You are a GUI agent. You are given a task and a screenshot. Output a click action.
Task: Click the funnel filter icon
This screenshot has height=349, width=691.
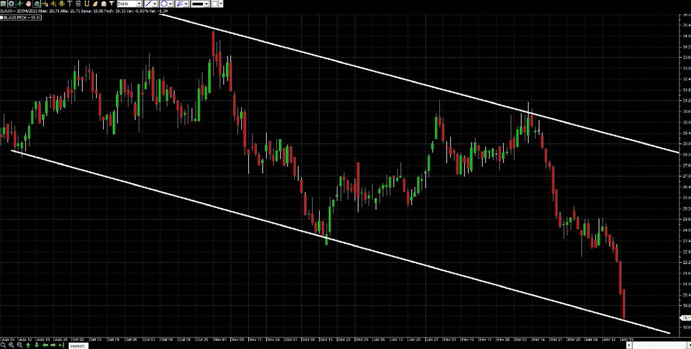[112, 3]
